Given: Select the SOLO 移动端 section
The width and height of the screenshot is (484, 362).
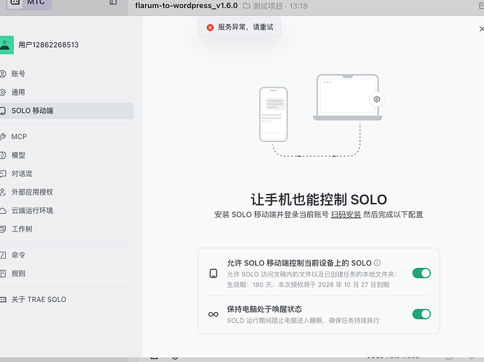Looking at the screenshot, I should click(x=65, y=111).
